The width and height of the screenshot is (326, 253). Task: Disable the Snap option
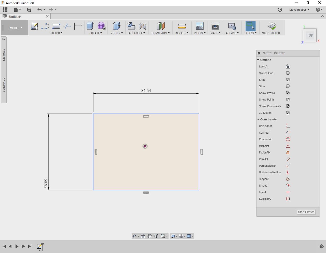[x=288, y=80]
